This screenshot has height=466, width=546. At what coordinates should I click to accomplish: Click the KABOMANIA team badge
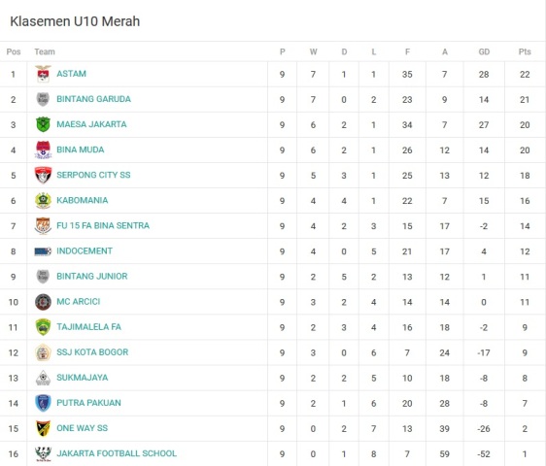coord(43,200)
